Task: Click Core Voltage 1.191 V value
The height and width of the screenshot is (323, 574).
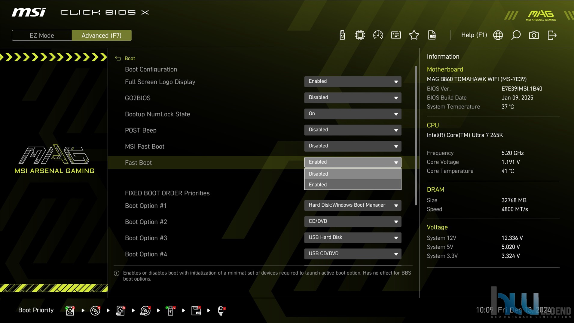Action: pyautogui.click(x=511, y=162)
